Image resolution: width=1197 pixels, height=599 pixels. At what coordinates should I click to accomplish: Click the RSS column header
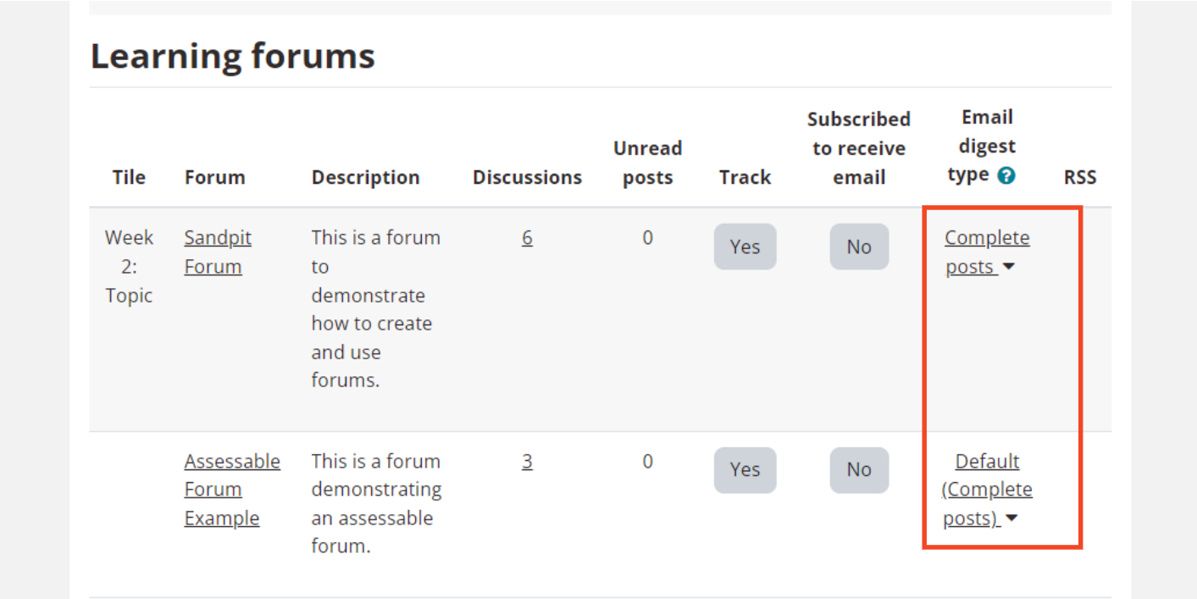[x=1080, y=177]
